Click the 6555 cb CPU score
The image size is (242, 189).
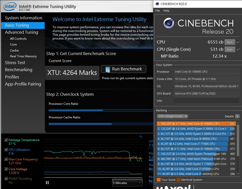(216, 42)
